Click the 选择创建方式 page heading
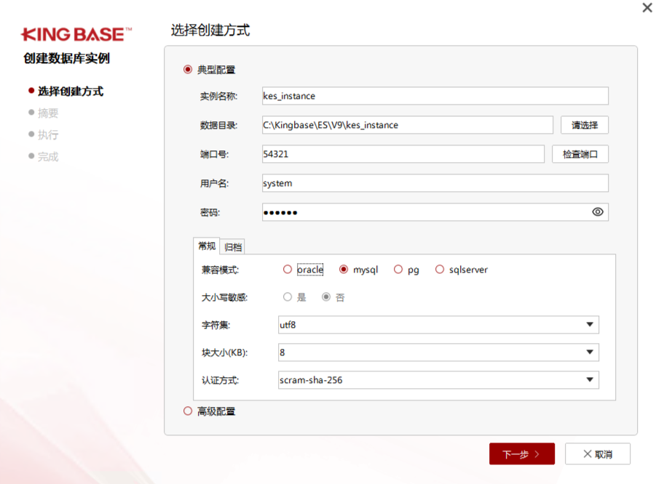Viewport: 656px width, 484px height. tap(210, 30)
